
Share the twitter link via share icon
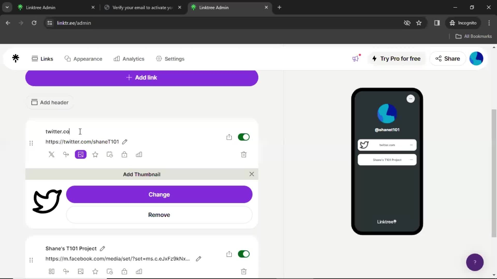[x=229, y=137]
